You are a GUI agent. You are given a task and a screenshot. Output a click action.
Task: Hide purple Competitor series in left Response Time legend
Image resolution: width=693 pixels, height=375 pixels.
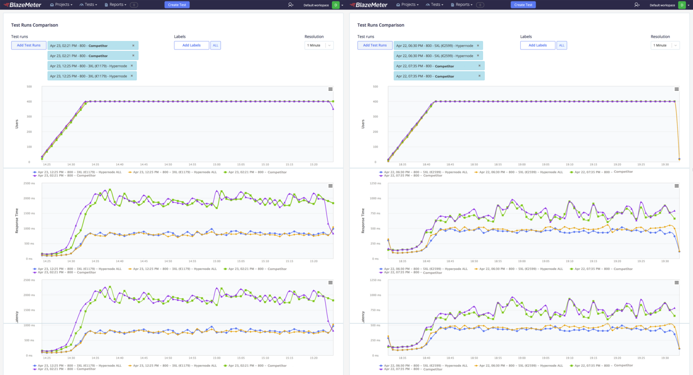(x=64, y=272)
